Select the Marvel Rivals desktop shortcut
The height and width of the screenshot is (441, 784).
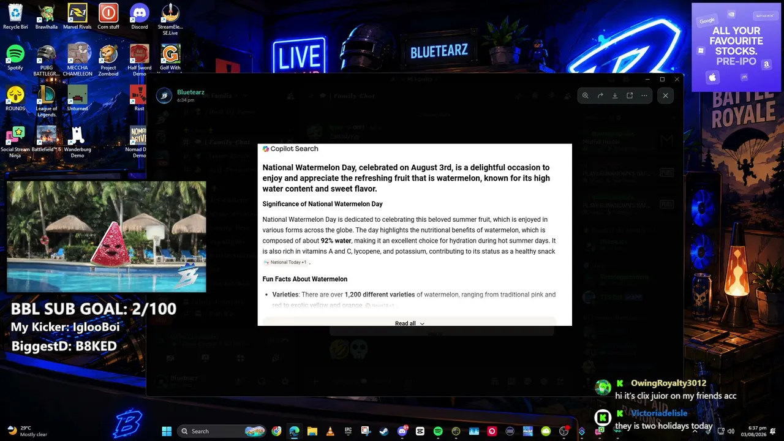77,17
